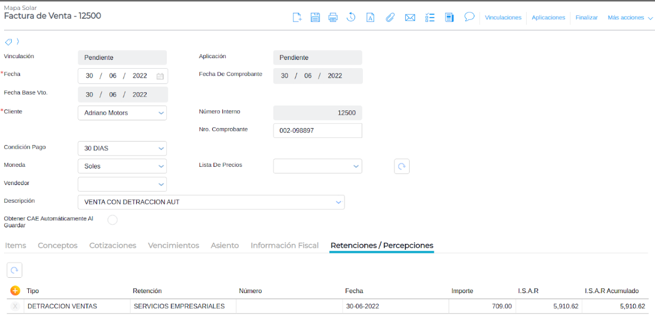Open the comments speech bubble icon
Screen dimensions: 655x316
click(469, 17)
